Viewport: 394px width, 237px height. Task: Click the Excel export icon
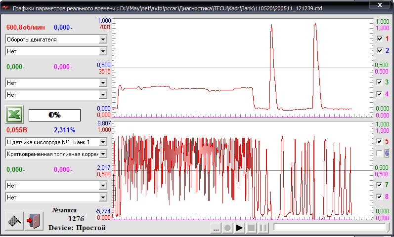click(x=14, y=115)
